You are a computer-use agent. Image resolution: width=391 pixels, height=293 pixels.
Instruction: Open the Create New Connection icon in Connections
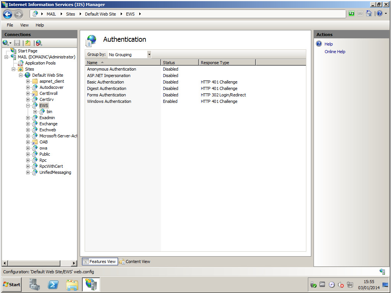(x=5, y=43)
